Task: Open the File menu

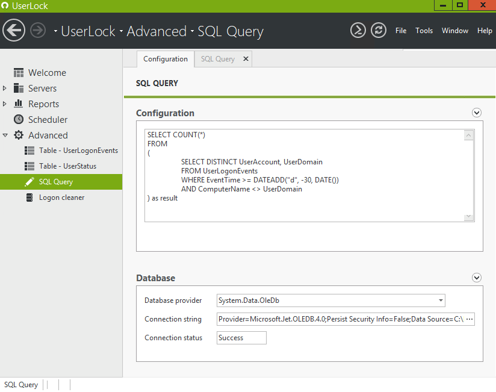Action: [x=401, y=31]
